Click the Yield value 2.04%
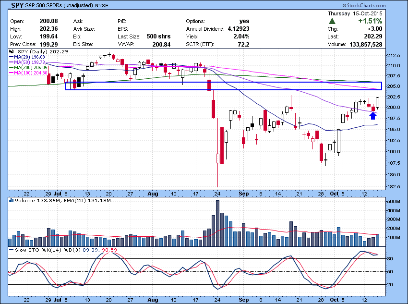This screenshot has height=304, width=408. [241, 36]
